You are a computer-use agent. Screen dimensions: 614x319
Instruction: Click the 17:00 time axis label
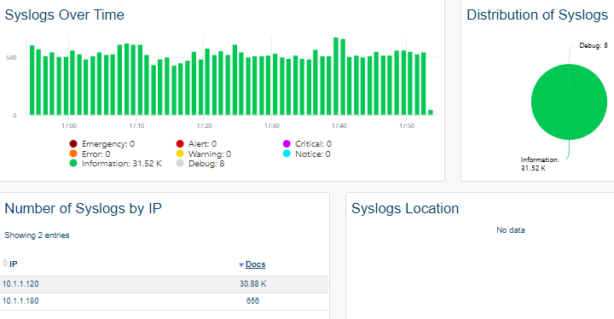coord(69,125)
